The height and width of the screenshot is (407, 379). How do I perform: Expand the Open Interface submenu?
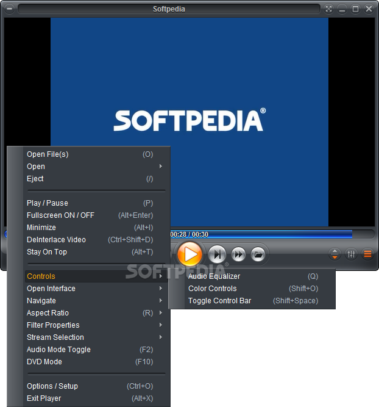pos(96,289)
